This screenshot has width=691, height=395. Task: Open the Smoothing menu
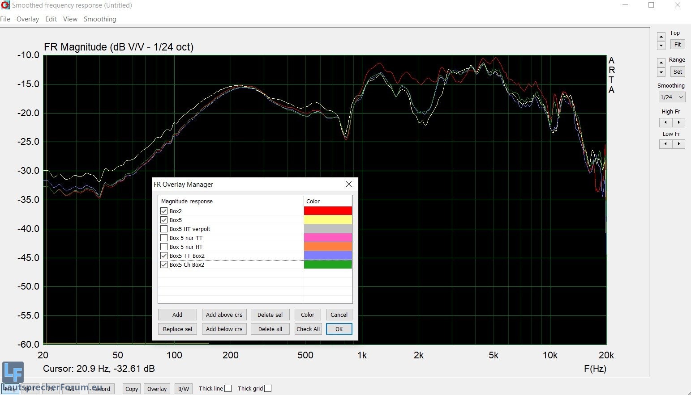pyautogui.click(x=100, y=19)
